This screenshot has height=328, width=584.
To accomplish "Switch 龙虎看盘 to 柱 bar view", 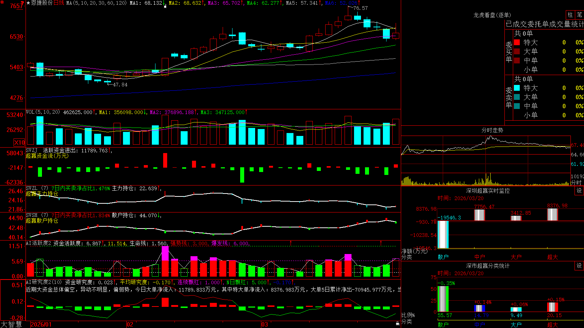I will pos(570,15).
